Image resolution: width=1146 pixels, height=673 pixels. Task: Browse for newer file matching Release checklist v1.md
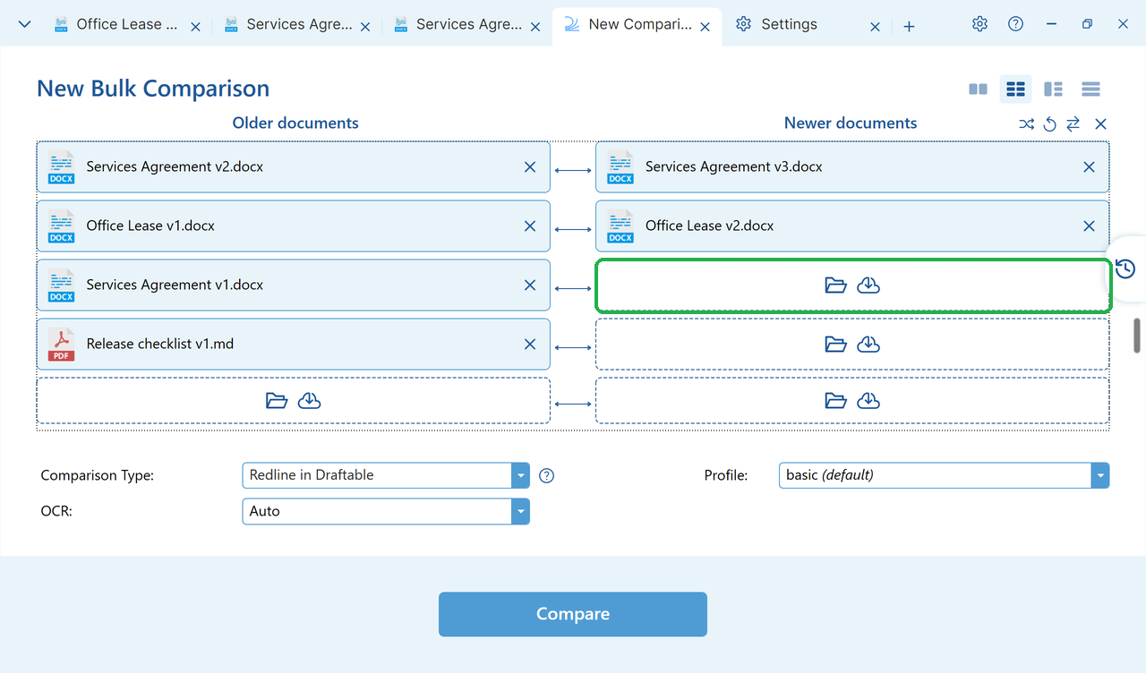[x=835, y=345]
